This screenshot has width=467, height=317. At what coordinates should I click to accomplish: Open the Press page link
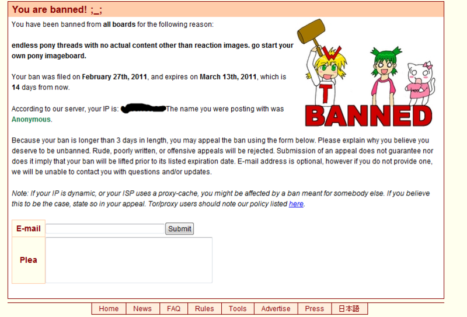[x=314, y=309]
